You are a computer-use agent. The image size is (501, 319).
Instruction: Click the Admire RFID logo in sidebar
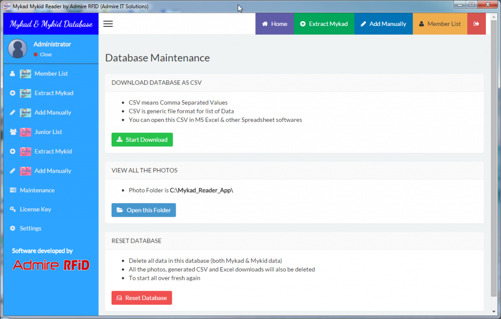coord(51,265)
